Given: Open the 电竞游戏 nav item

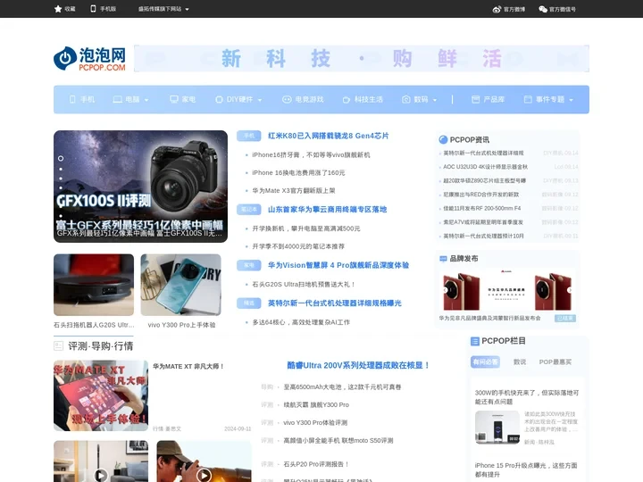Looking at the screenshot, I should pyautogui.click(x=309, y=99).
